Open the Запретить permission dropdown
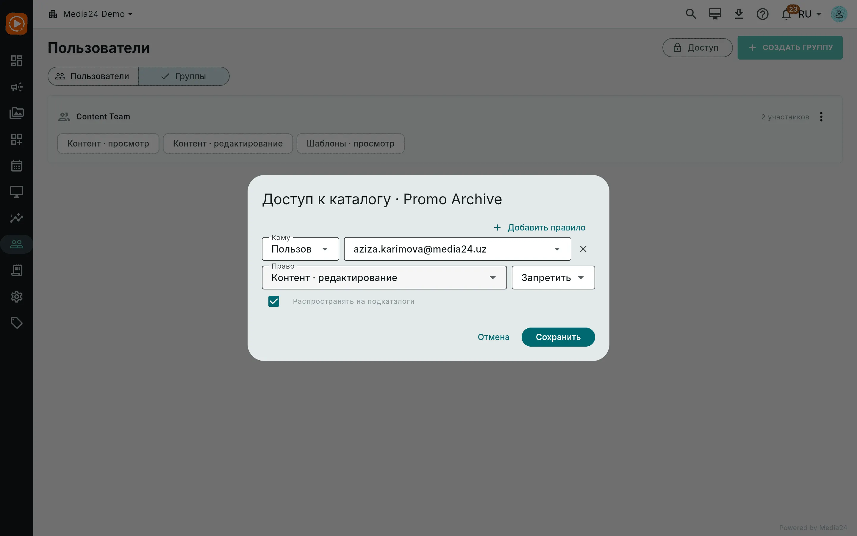This screenshot has height=536, width=857. (x=553, y=278)
